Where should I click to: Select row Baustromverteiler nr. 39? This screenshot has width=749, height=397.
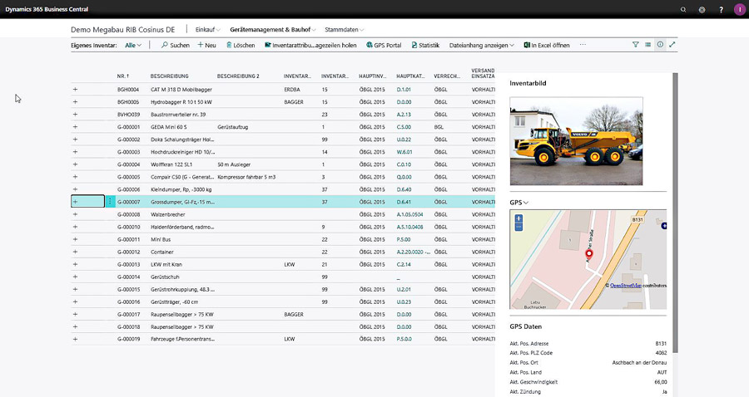point(283,115)
